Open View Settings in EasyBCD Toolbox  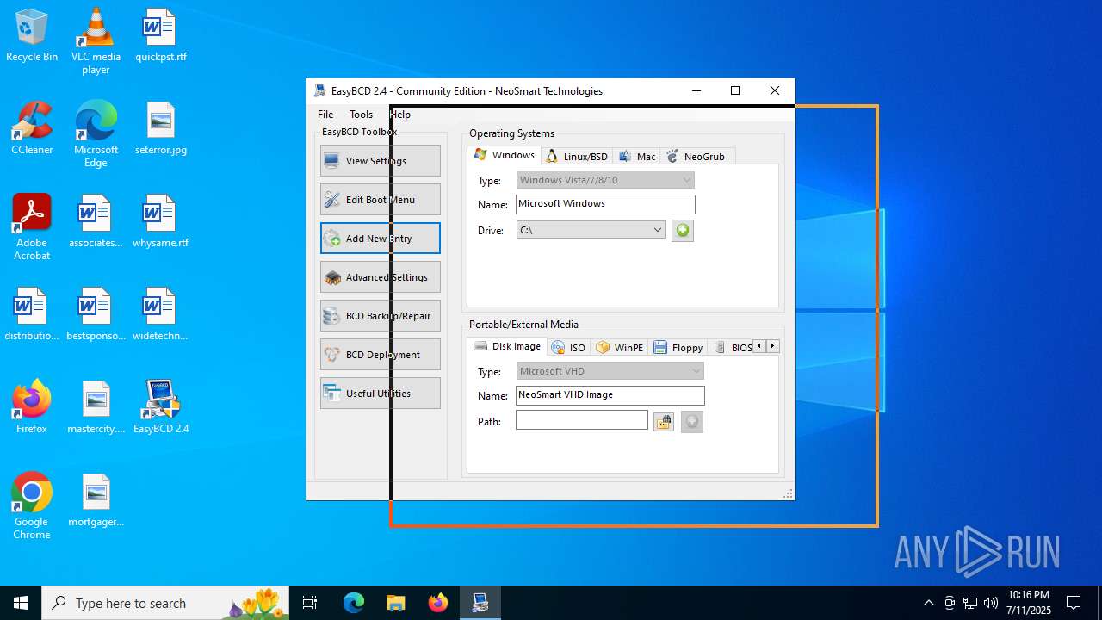tap(380, 161)
